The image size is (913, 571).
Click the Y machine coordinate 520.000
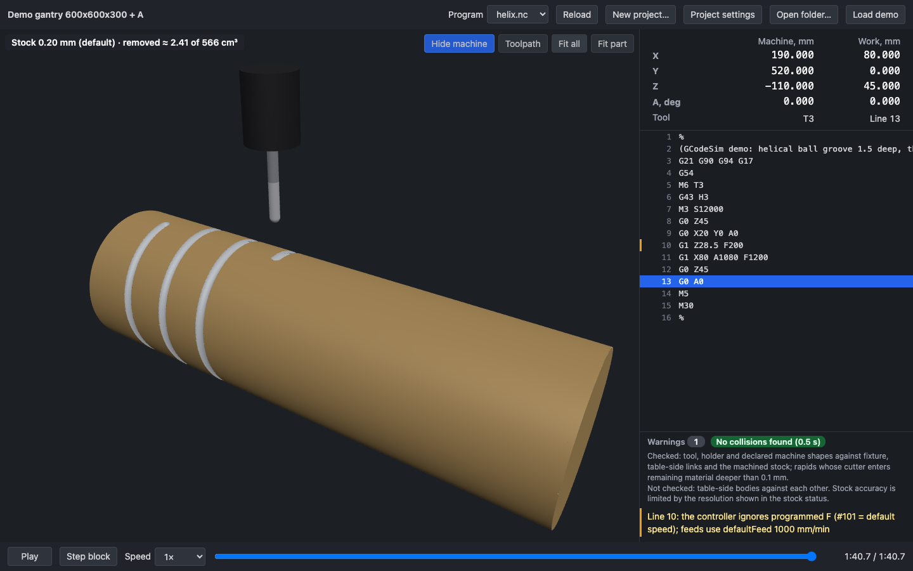click(793, 70)
